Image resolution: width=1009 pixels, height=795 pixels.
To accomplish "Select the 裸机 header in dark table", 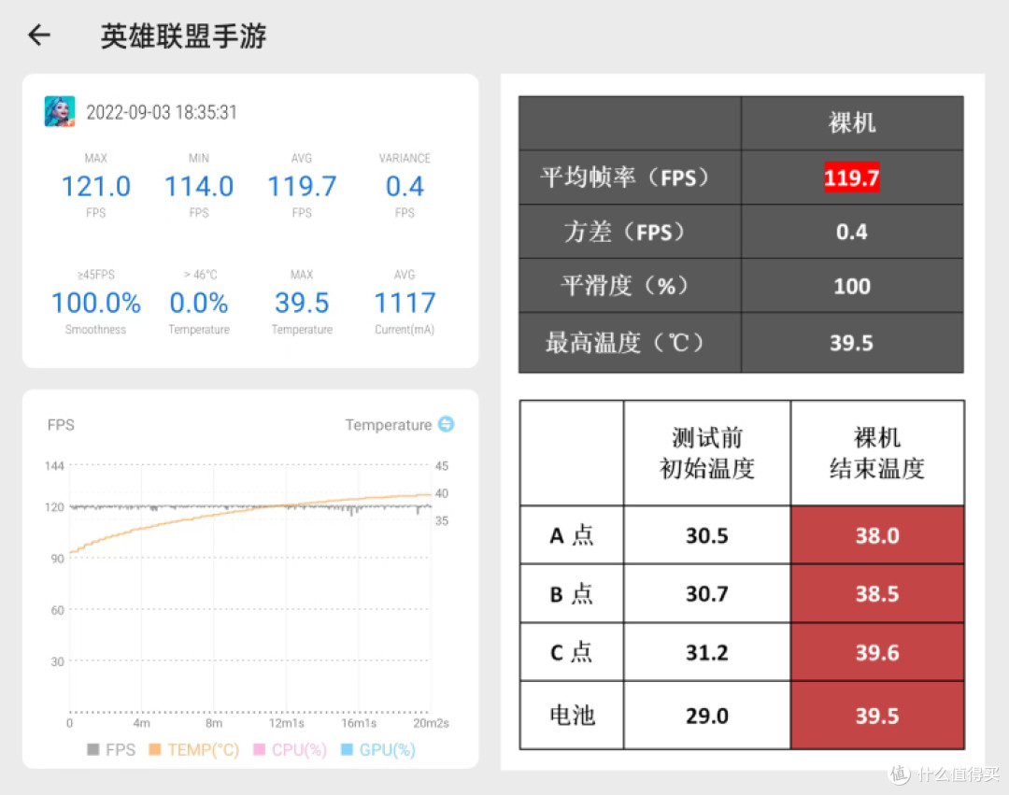I will [x=852, y=123].
